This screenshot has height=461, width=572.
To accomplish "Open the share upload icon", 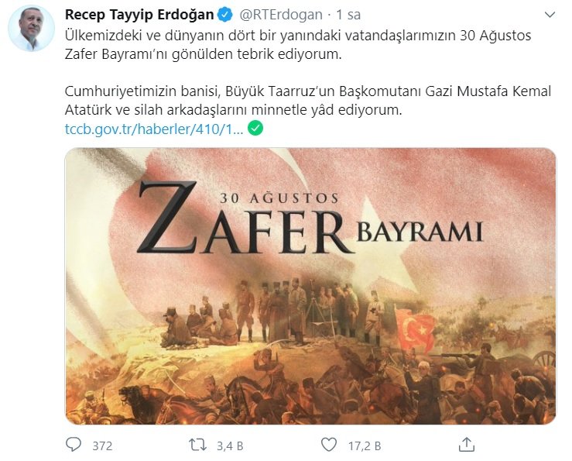I will click(x=466, y=445).
